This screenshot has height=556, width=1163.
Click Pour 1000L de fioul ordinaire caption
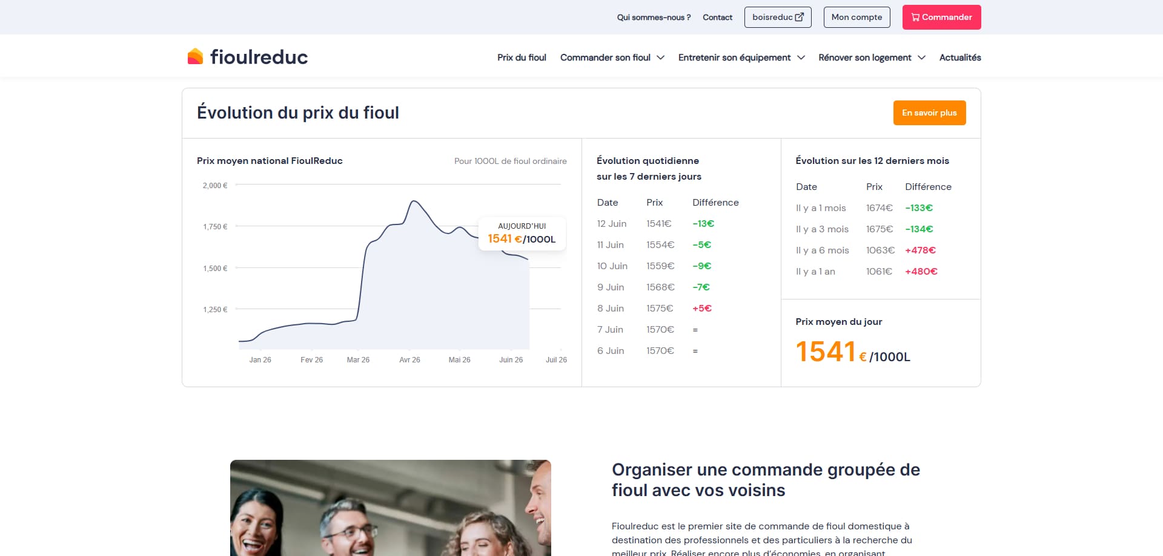tap(511, 161)
